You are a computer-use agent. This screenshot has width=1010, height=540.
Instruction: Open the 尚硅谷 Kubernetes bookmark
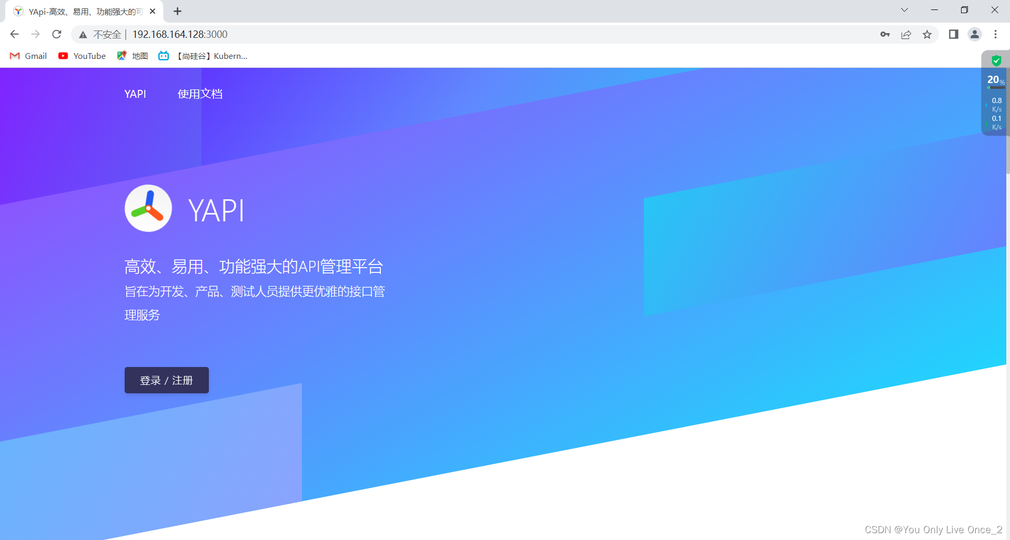click(203, 56)
